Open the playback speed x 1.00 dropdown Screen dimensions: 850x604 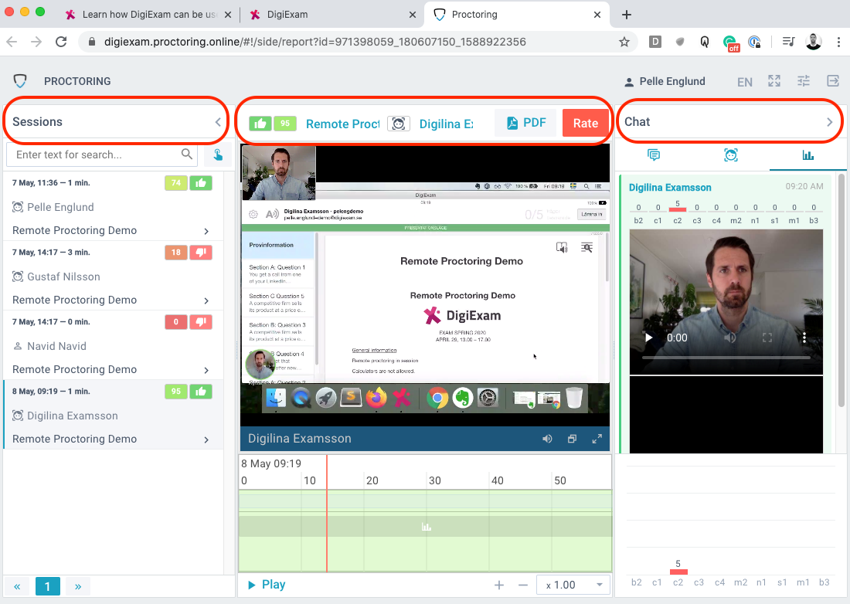573,585
